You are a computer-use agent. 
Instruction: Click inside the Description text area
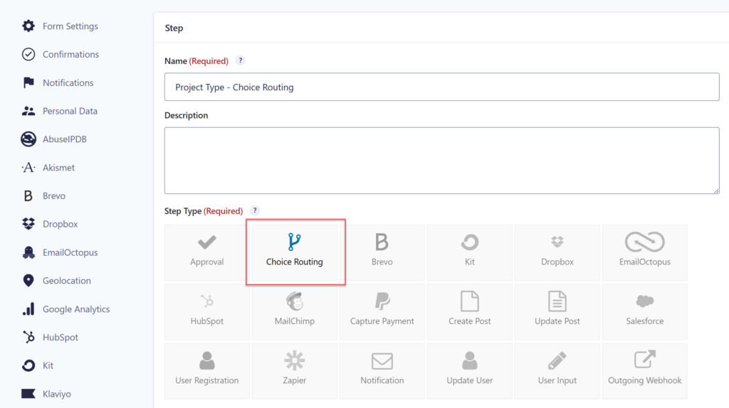441,161
